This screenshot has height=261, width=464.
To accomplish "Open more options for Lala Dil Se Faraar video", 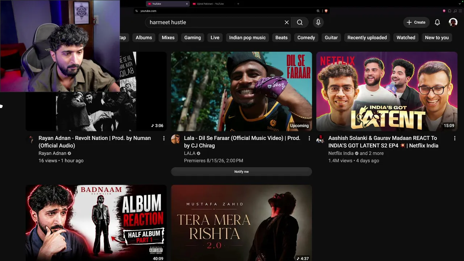I will [x=309, y=138].
